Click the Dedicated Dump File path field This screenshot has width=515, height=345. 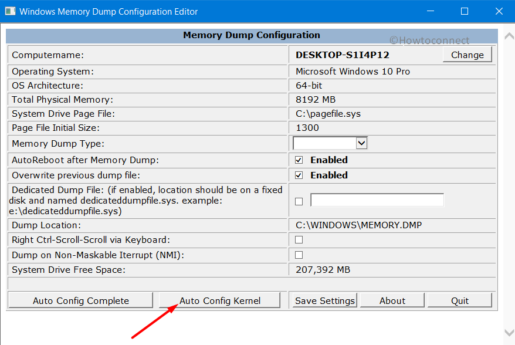377,200
